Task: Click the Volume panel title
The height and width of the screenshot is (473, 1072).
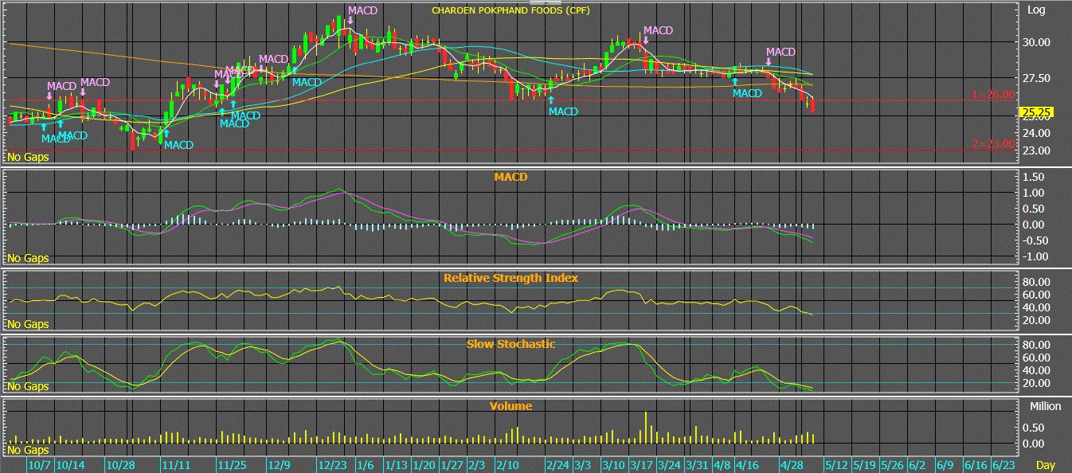Action: pyautogui.click(x=511, y=406)
